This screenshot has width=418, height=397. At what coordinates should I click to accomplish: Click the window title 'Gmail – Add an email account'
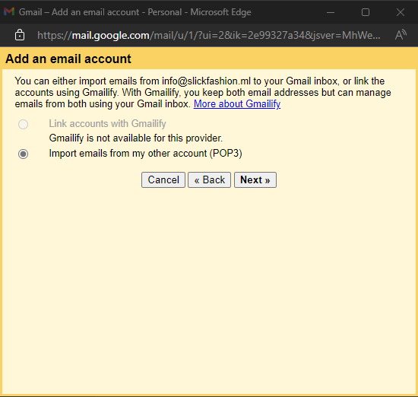click(x=79, y=12)
